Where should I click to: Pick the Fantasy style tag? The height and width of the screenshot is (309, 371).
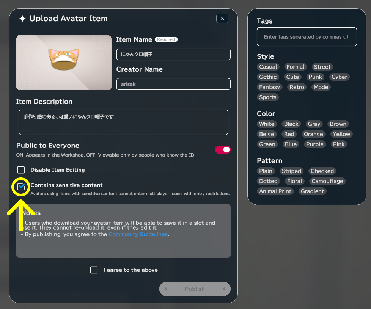[x=269, y=87]
